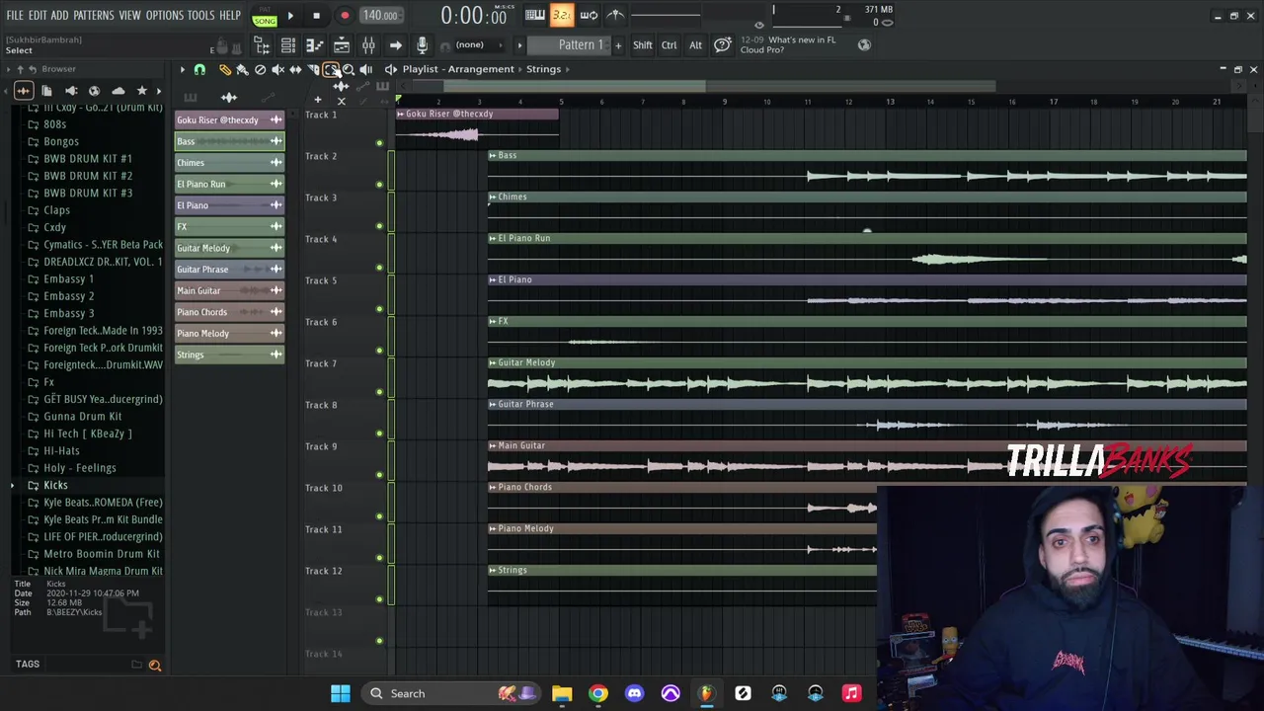Open the Mixer view

coord(368,44)
